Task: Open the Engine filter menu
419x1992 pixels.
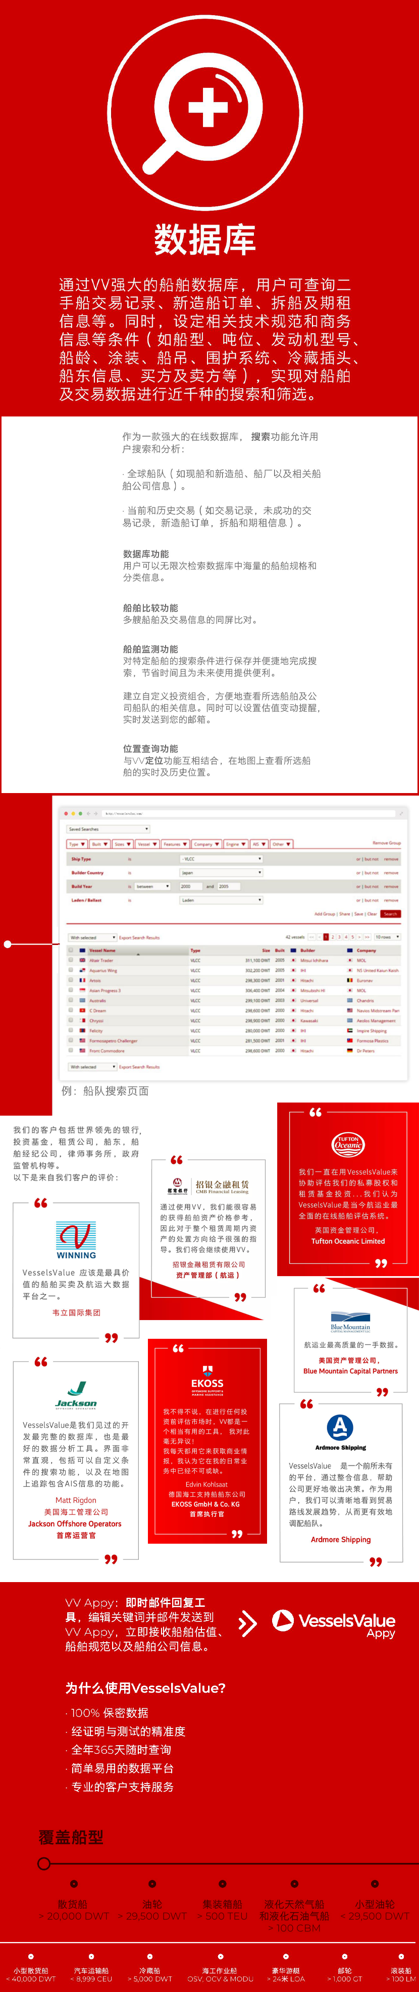Action: tap(236, 844)
